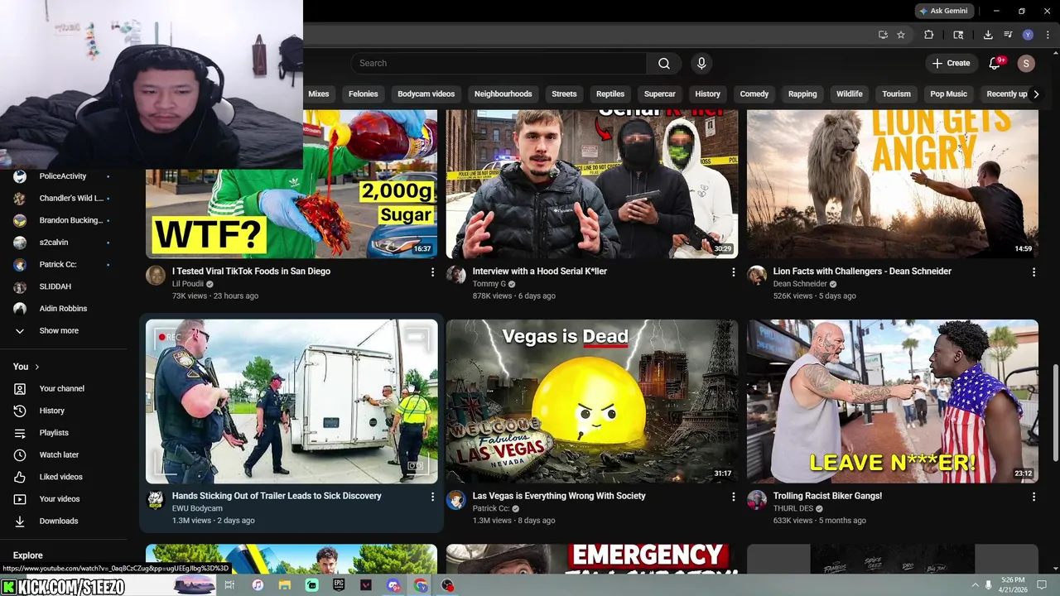Open Chrome profile Y avatar
The width and height of the screenshot is (1060, 596).
(x=1028, y=35)
